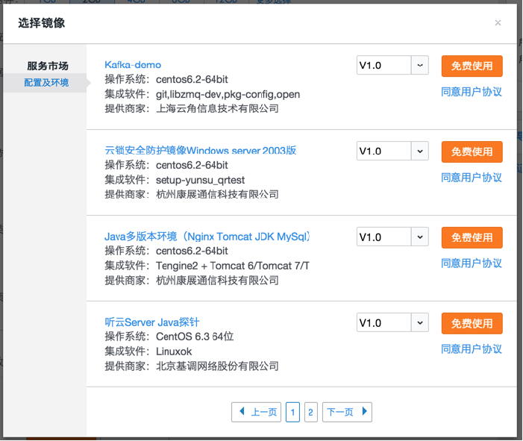Open 同意用户协议 for 听云Server Java探针

pos(472,349)
